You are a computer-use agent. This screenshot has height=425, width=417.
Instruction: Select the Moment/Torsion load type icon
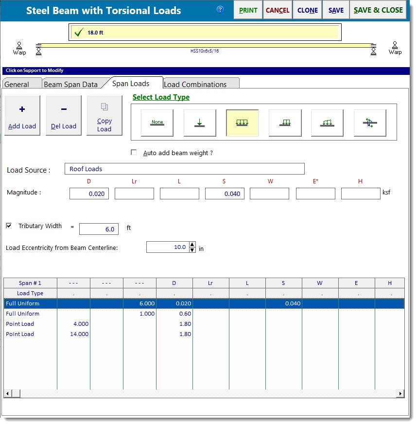pos(370,123)
